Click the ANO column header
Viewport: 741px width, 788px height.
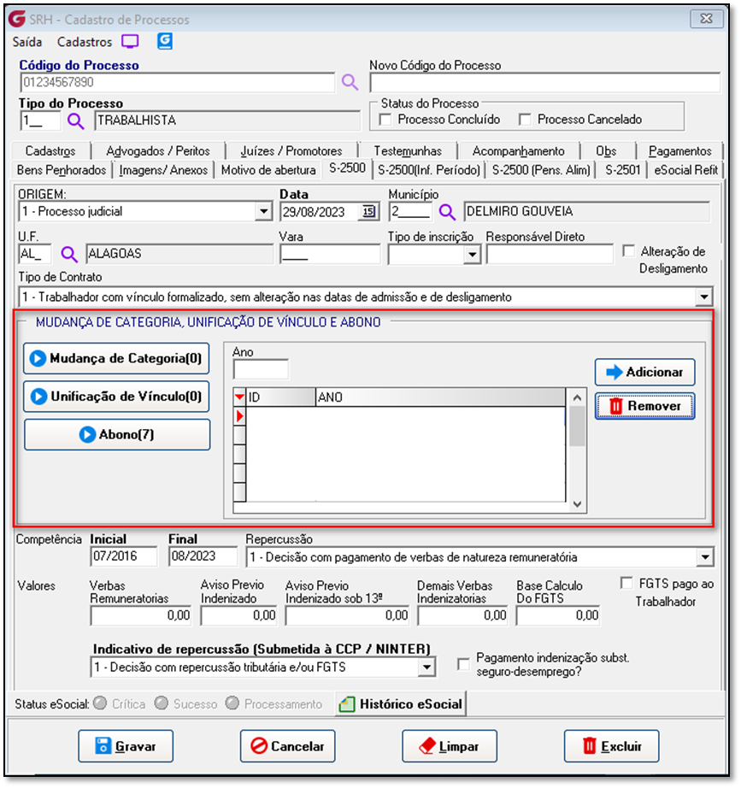pyautogui.click(x=440, y=397)
